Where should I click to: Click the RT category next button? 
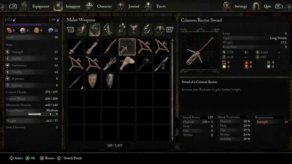pyautogui.click(x=170, y=29)
